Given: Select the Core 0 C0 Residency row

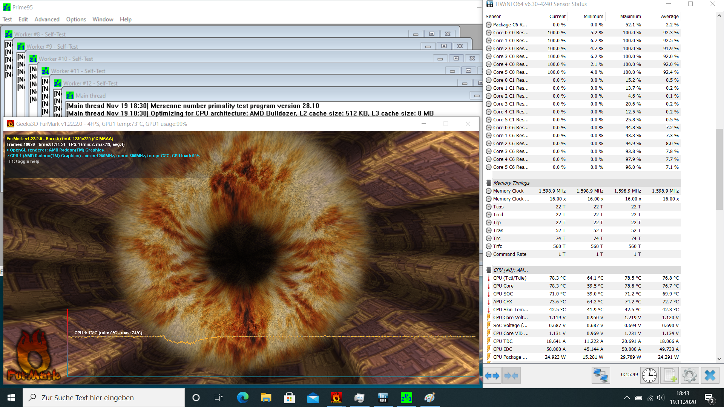Looking at the screenshot, I should point(583,32).
